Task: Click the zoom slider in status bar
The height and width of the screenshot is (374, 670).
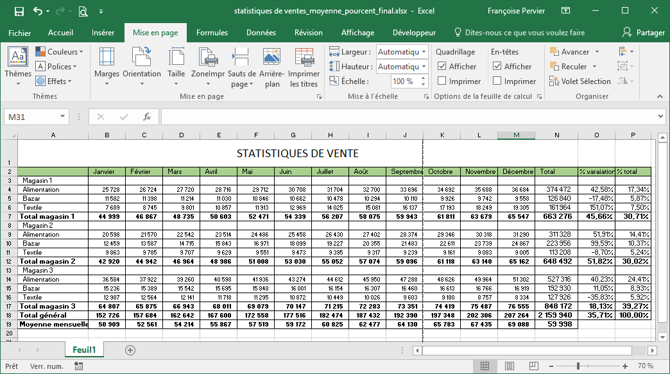Action: tap(578, 366)
